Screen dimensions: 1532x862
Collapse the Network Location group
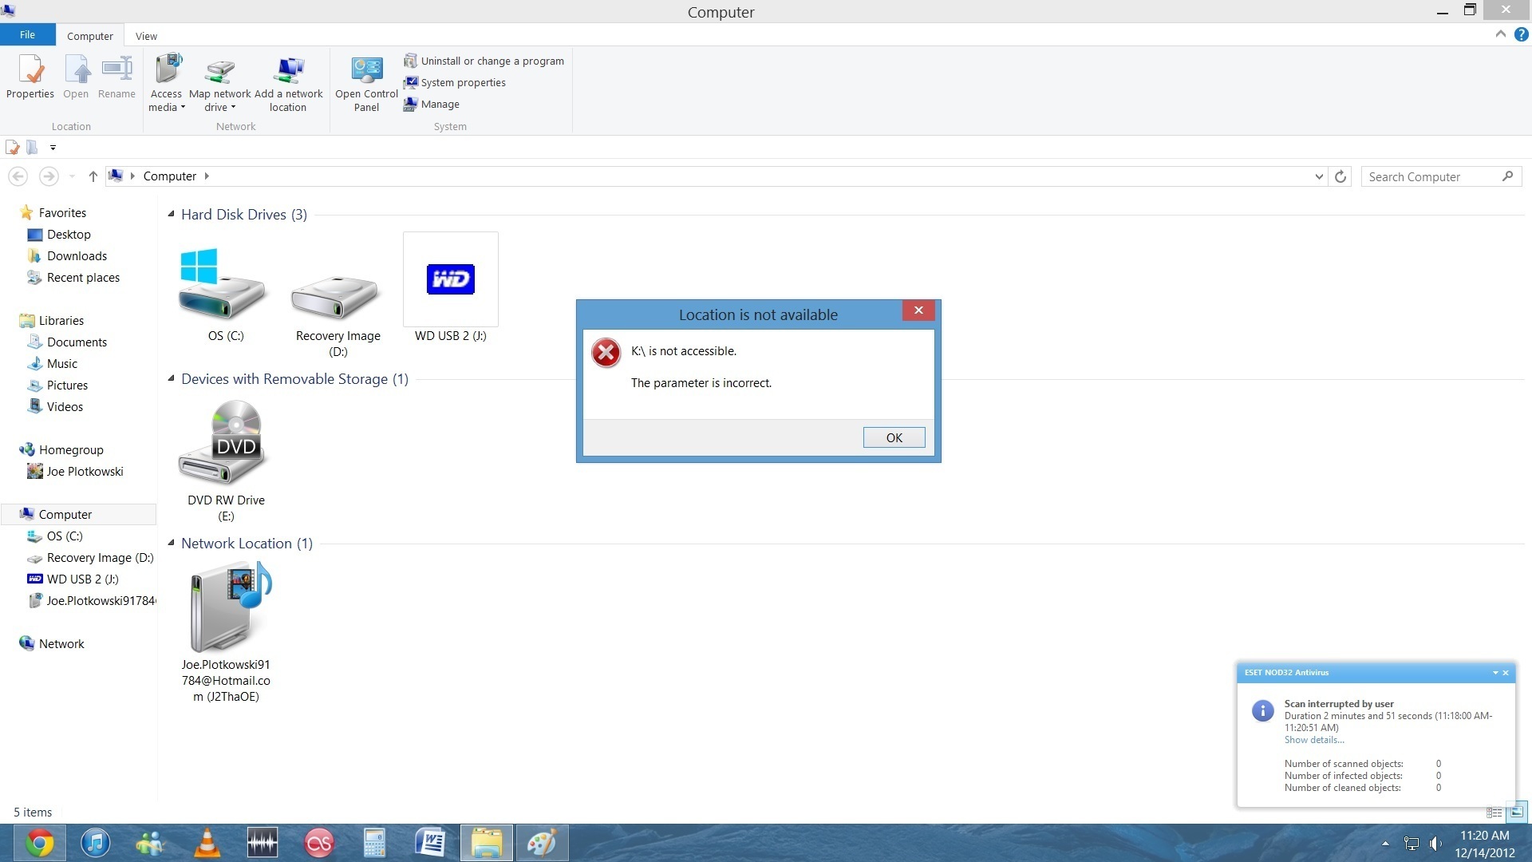[171, 543]
